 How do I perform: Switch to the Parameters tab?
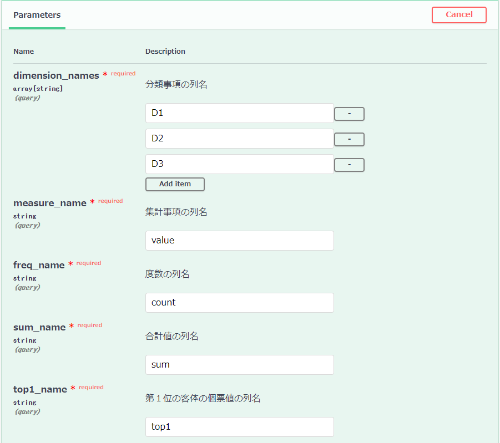click(37, 15)
